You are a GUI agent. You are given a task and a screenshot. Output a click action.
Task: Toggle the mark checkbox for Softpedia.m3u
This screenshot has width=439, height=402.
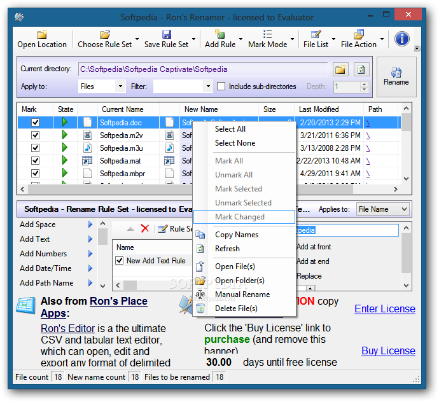pos(35,148)
